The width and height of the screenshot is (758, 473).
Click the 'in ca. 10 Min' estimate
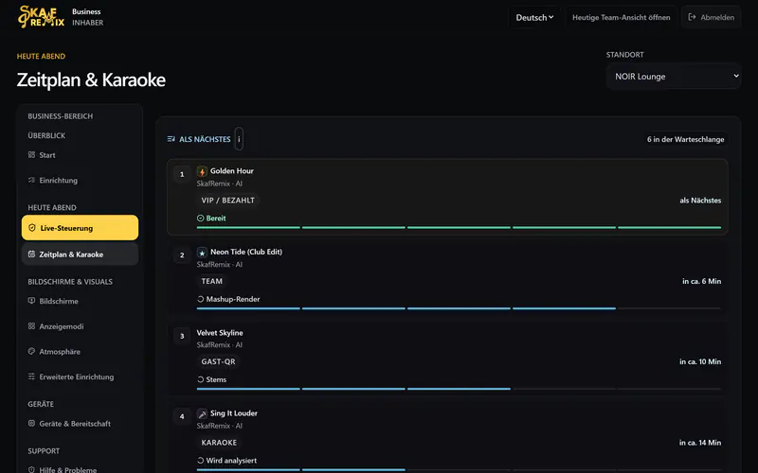pos(700,361)
